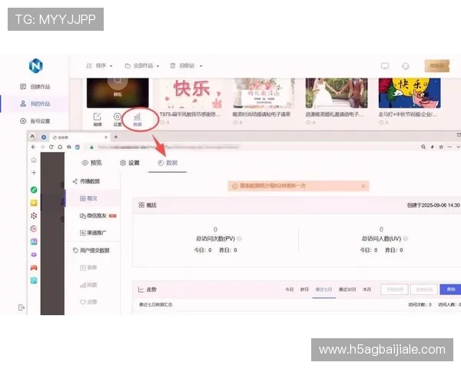Click the logout icon at sidebar bottom
This screenshot has width=461, height=369.
[x=22, y=307]
